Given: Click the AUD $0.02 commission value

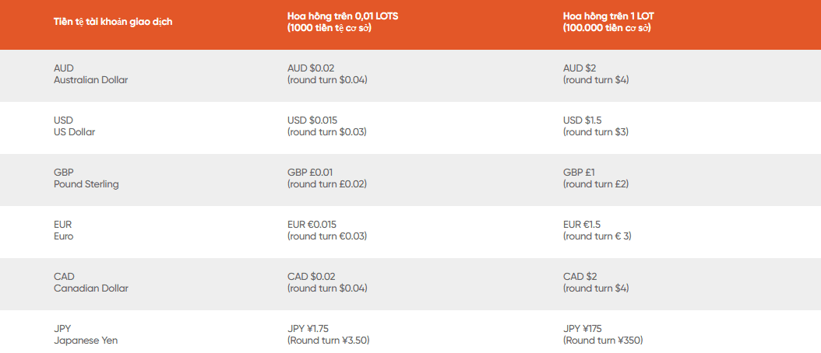Looking at the screenshot, I should 311,68.
